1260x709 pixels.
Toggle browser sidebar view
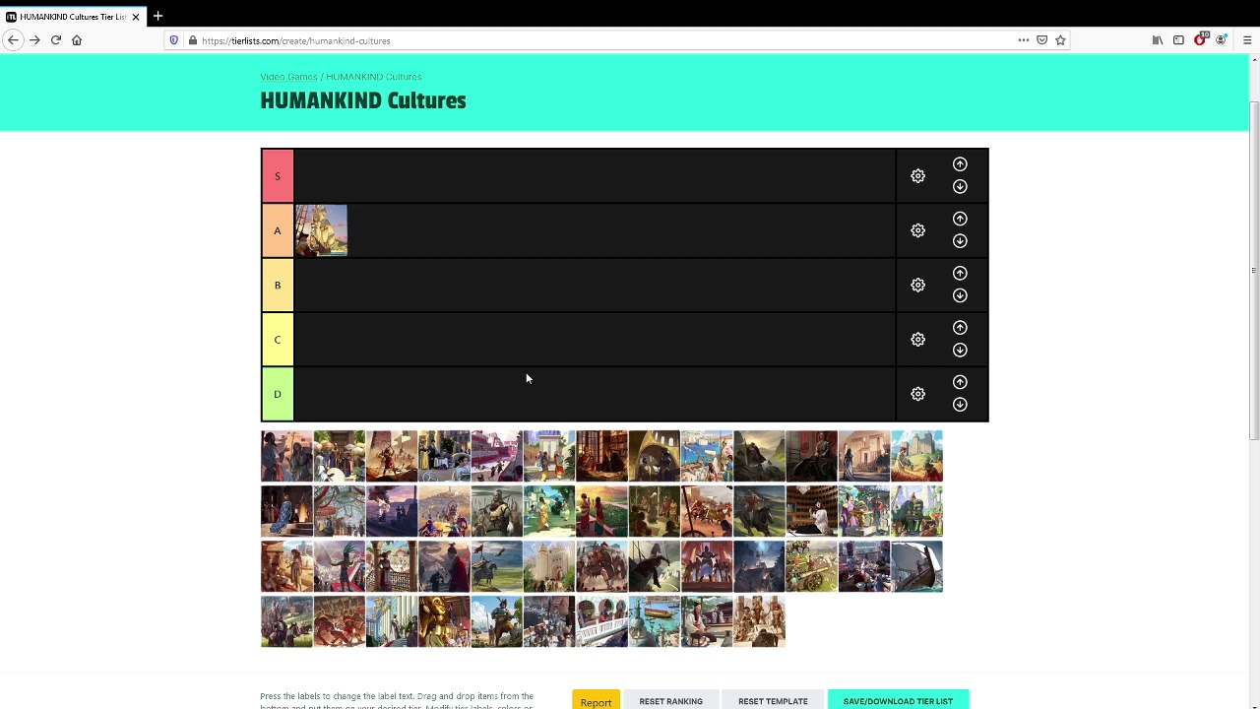(1178, 40)
